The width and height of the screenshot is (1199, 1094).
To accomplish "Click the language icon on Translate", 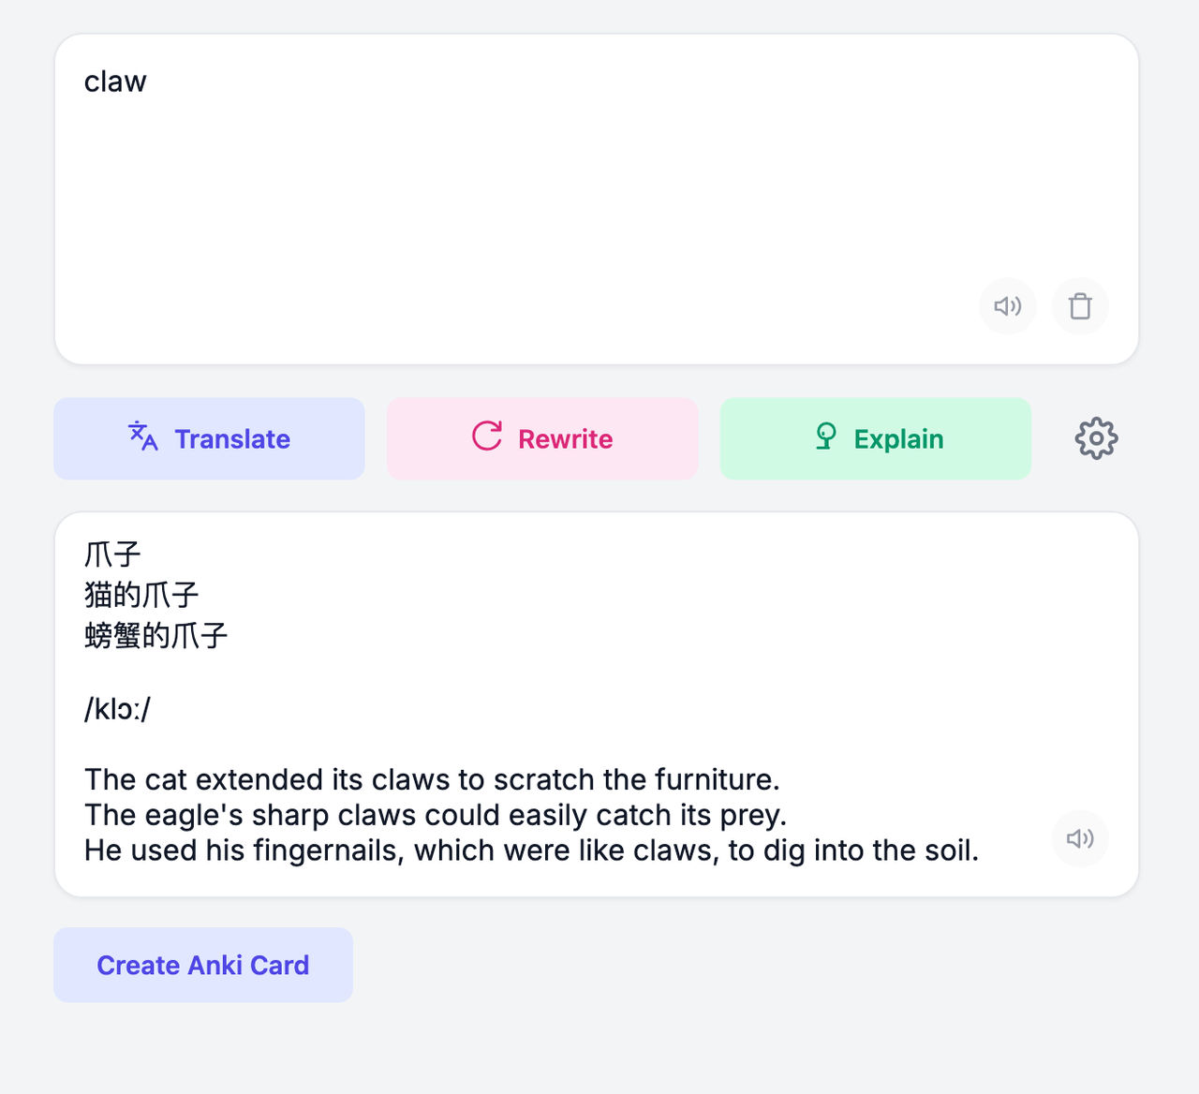I will pyautogui.click(x=143, y=436).
